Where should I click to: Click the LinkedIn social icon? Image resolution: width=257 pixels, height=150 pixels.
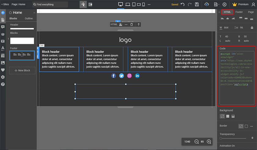point(137,76)
